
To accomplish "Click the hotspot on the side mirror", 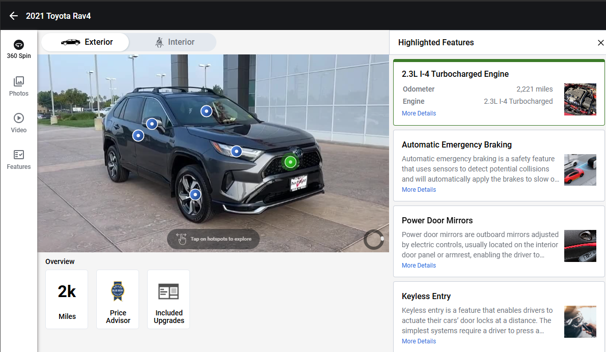I will [152, 124].
